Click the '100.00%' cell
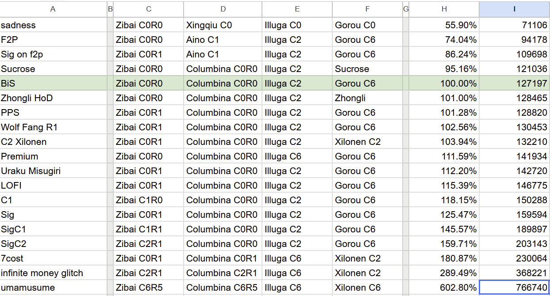 tap(444, 83)
